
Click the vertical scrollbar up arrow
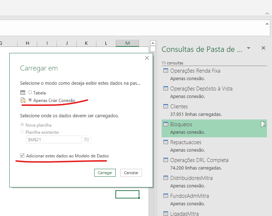[x=153, y=43]
